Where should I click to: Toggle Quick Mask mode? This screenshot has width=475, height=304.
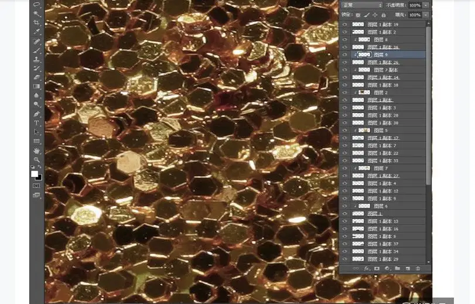[x=36, y=186]
